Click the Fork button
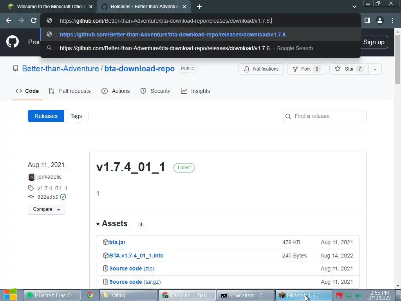This screenshot has width=401, height=301. (306, 69)
